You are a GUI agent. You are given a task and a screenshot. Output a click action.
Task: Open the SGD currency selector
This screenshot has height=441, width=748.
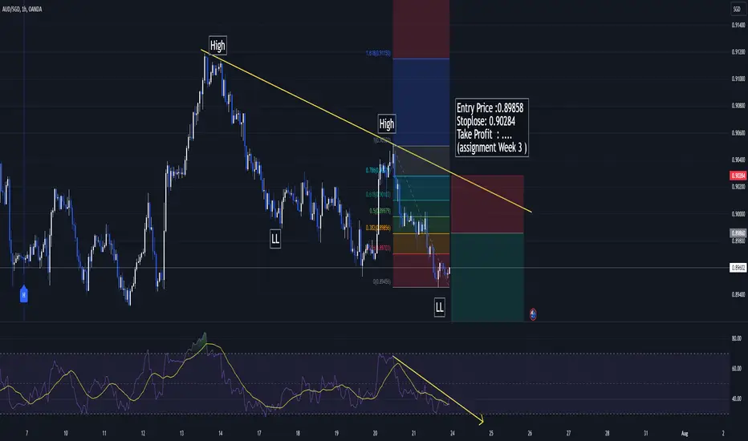point(737,9)
